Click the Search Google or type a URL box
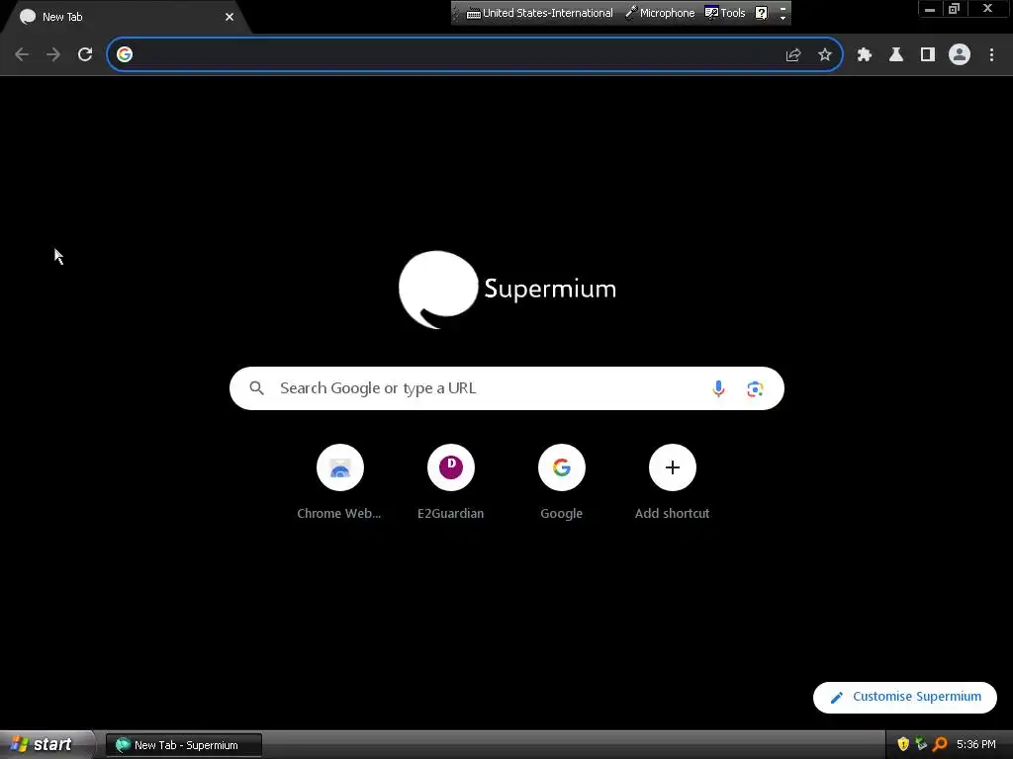The image size is (1013, 759). (506, 388)
